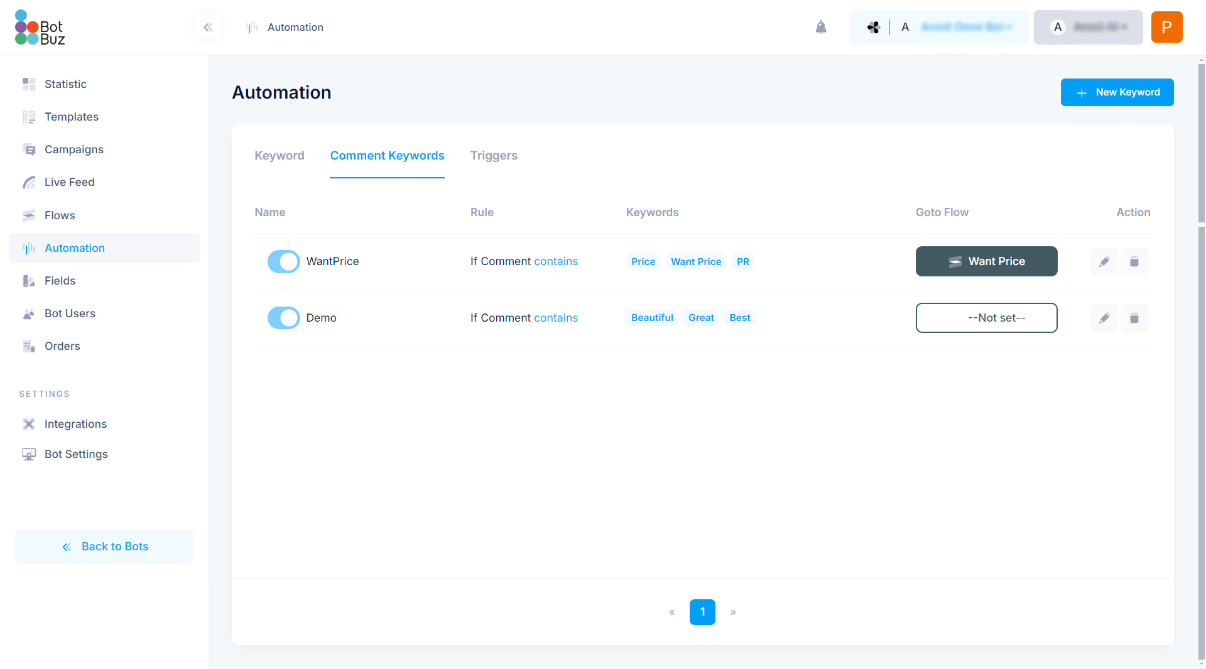
Task: Open Orders in the sidebar
Action: pyautogui.click(x=104, y=346)
